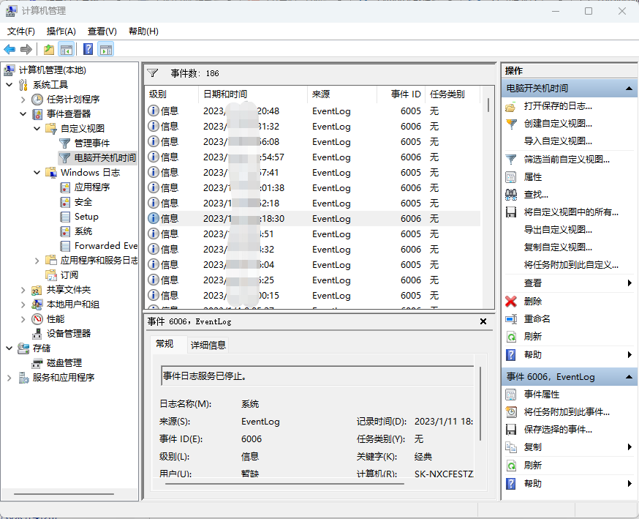The width and height of the screenshot is (639, 519).
Task: Collapse the 电脑开关机时间 actions section
Action: [629, 89]
